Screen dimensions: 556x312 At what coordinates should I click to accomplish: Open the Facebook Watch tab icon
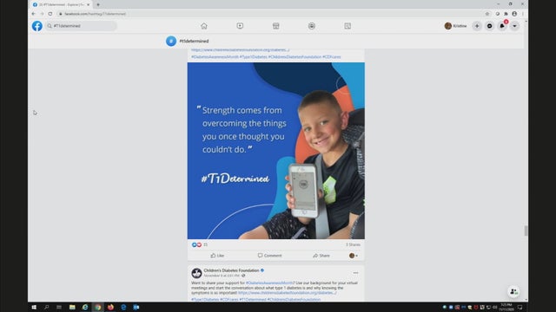tap(240, 26)
